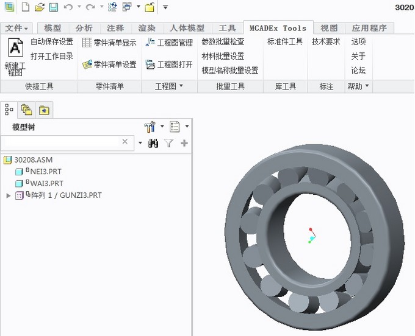Click the 自动保存设置 button

click(x=52, y=42)
